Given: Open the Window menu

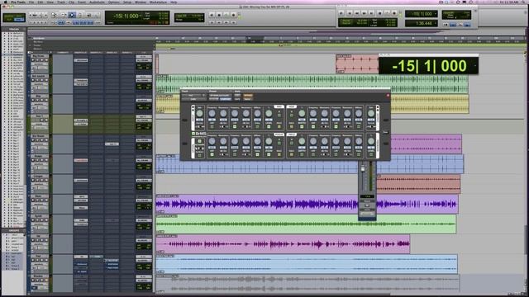Looking at the screenshot, I should [x=141, y=2].
